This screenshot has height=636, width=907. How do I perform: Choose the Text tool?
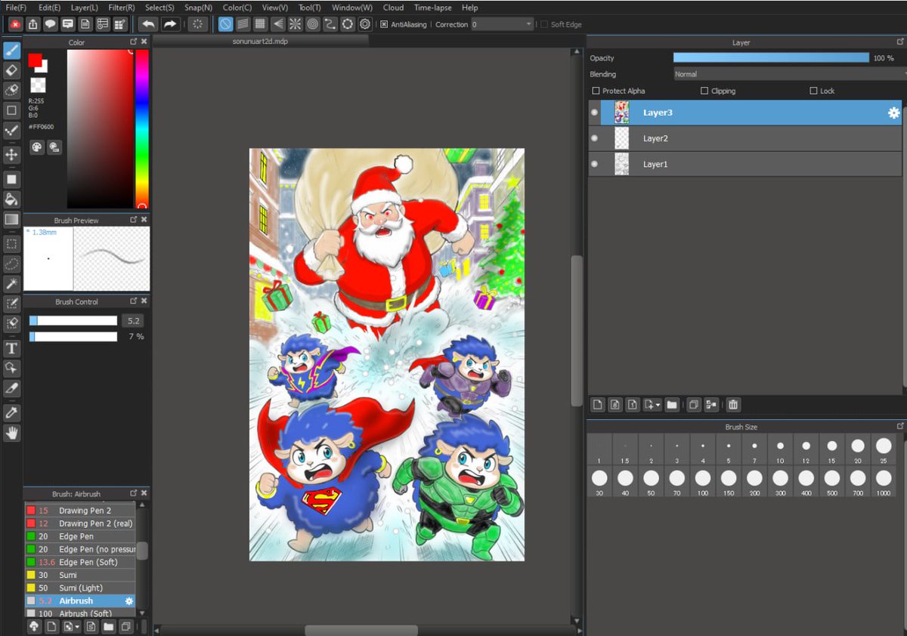(x=11, y=348)
